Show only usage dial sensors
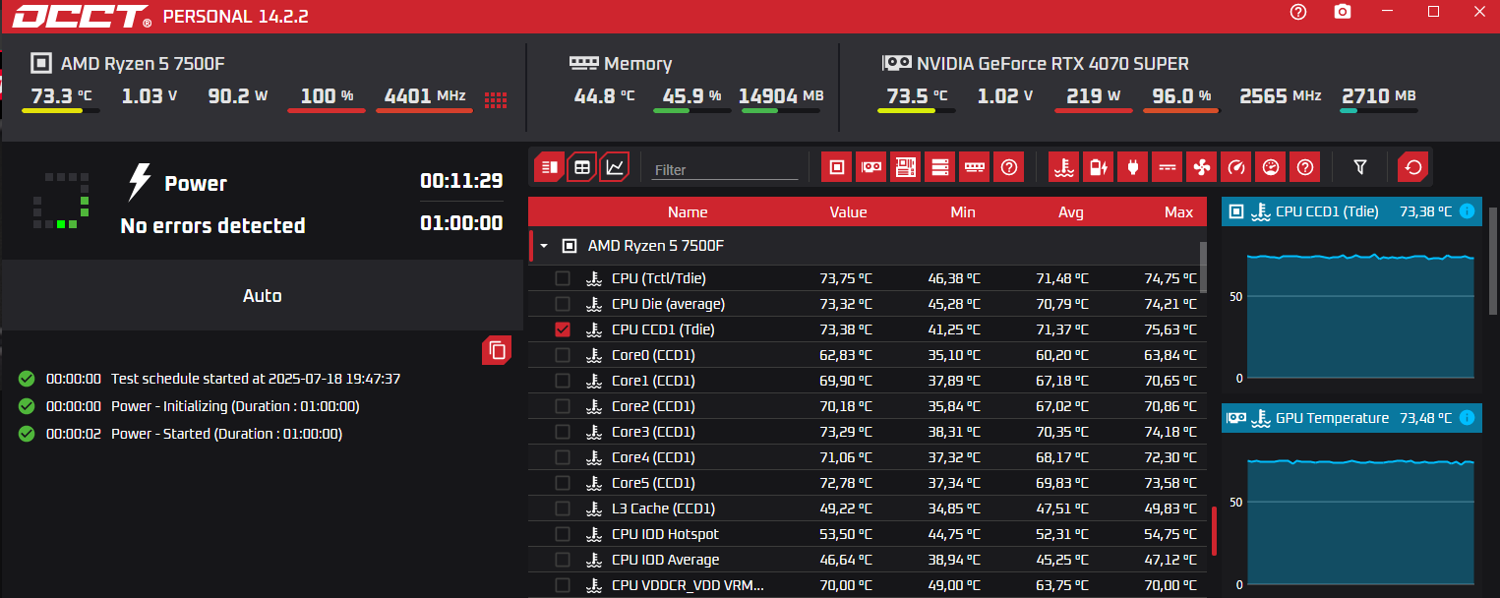 pos(1270,167)
